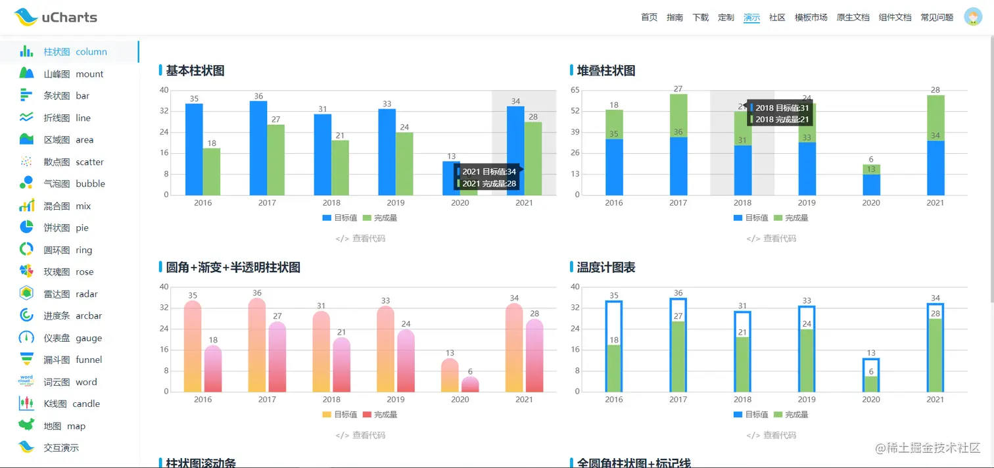Open 下载 in top navigation
The height and width of the screenshot is (468, 994).
click(x=700, y=17)
